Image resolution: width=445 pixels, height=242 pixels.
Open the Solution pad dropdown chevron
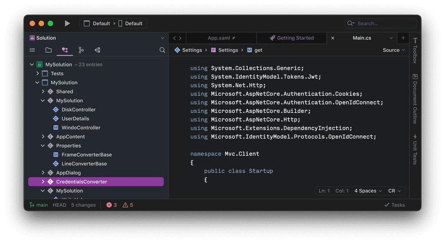[x=163, y=38]
